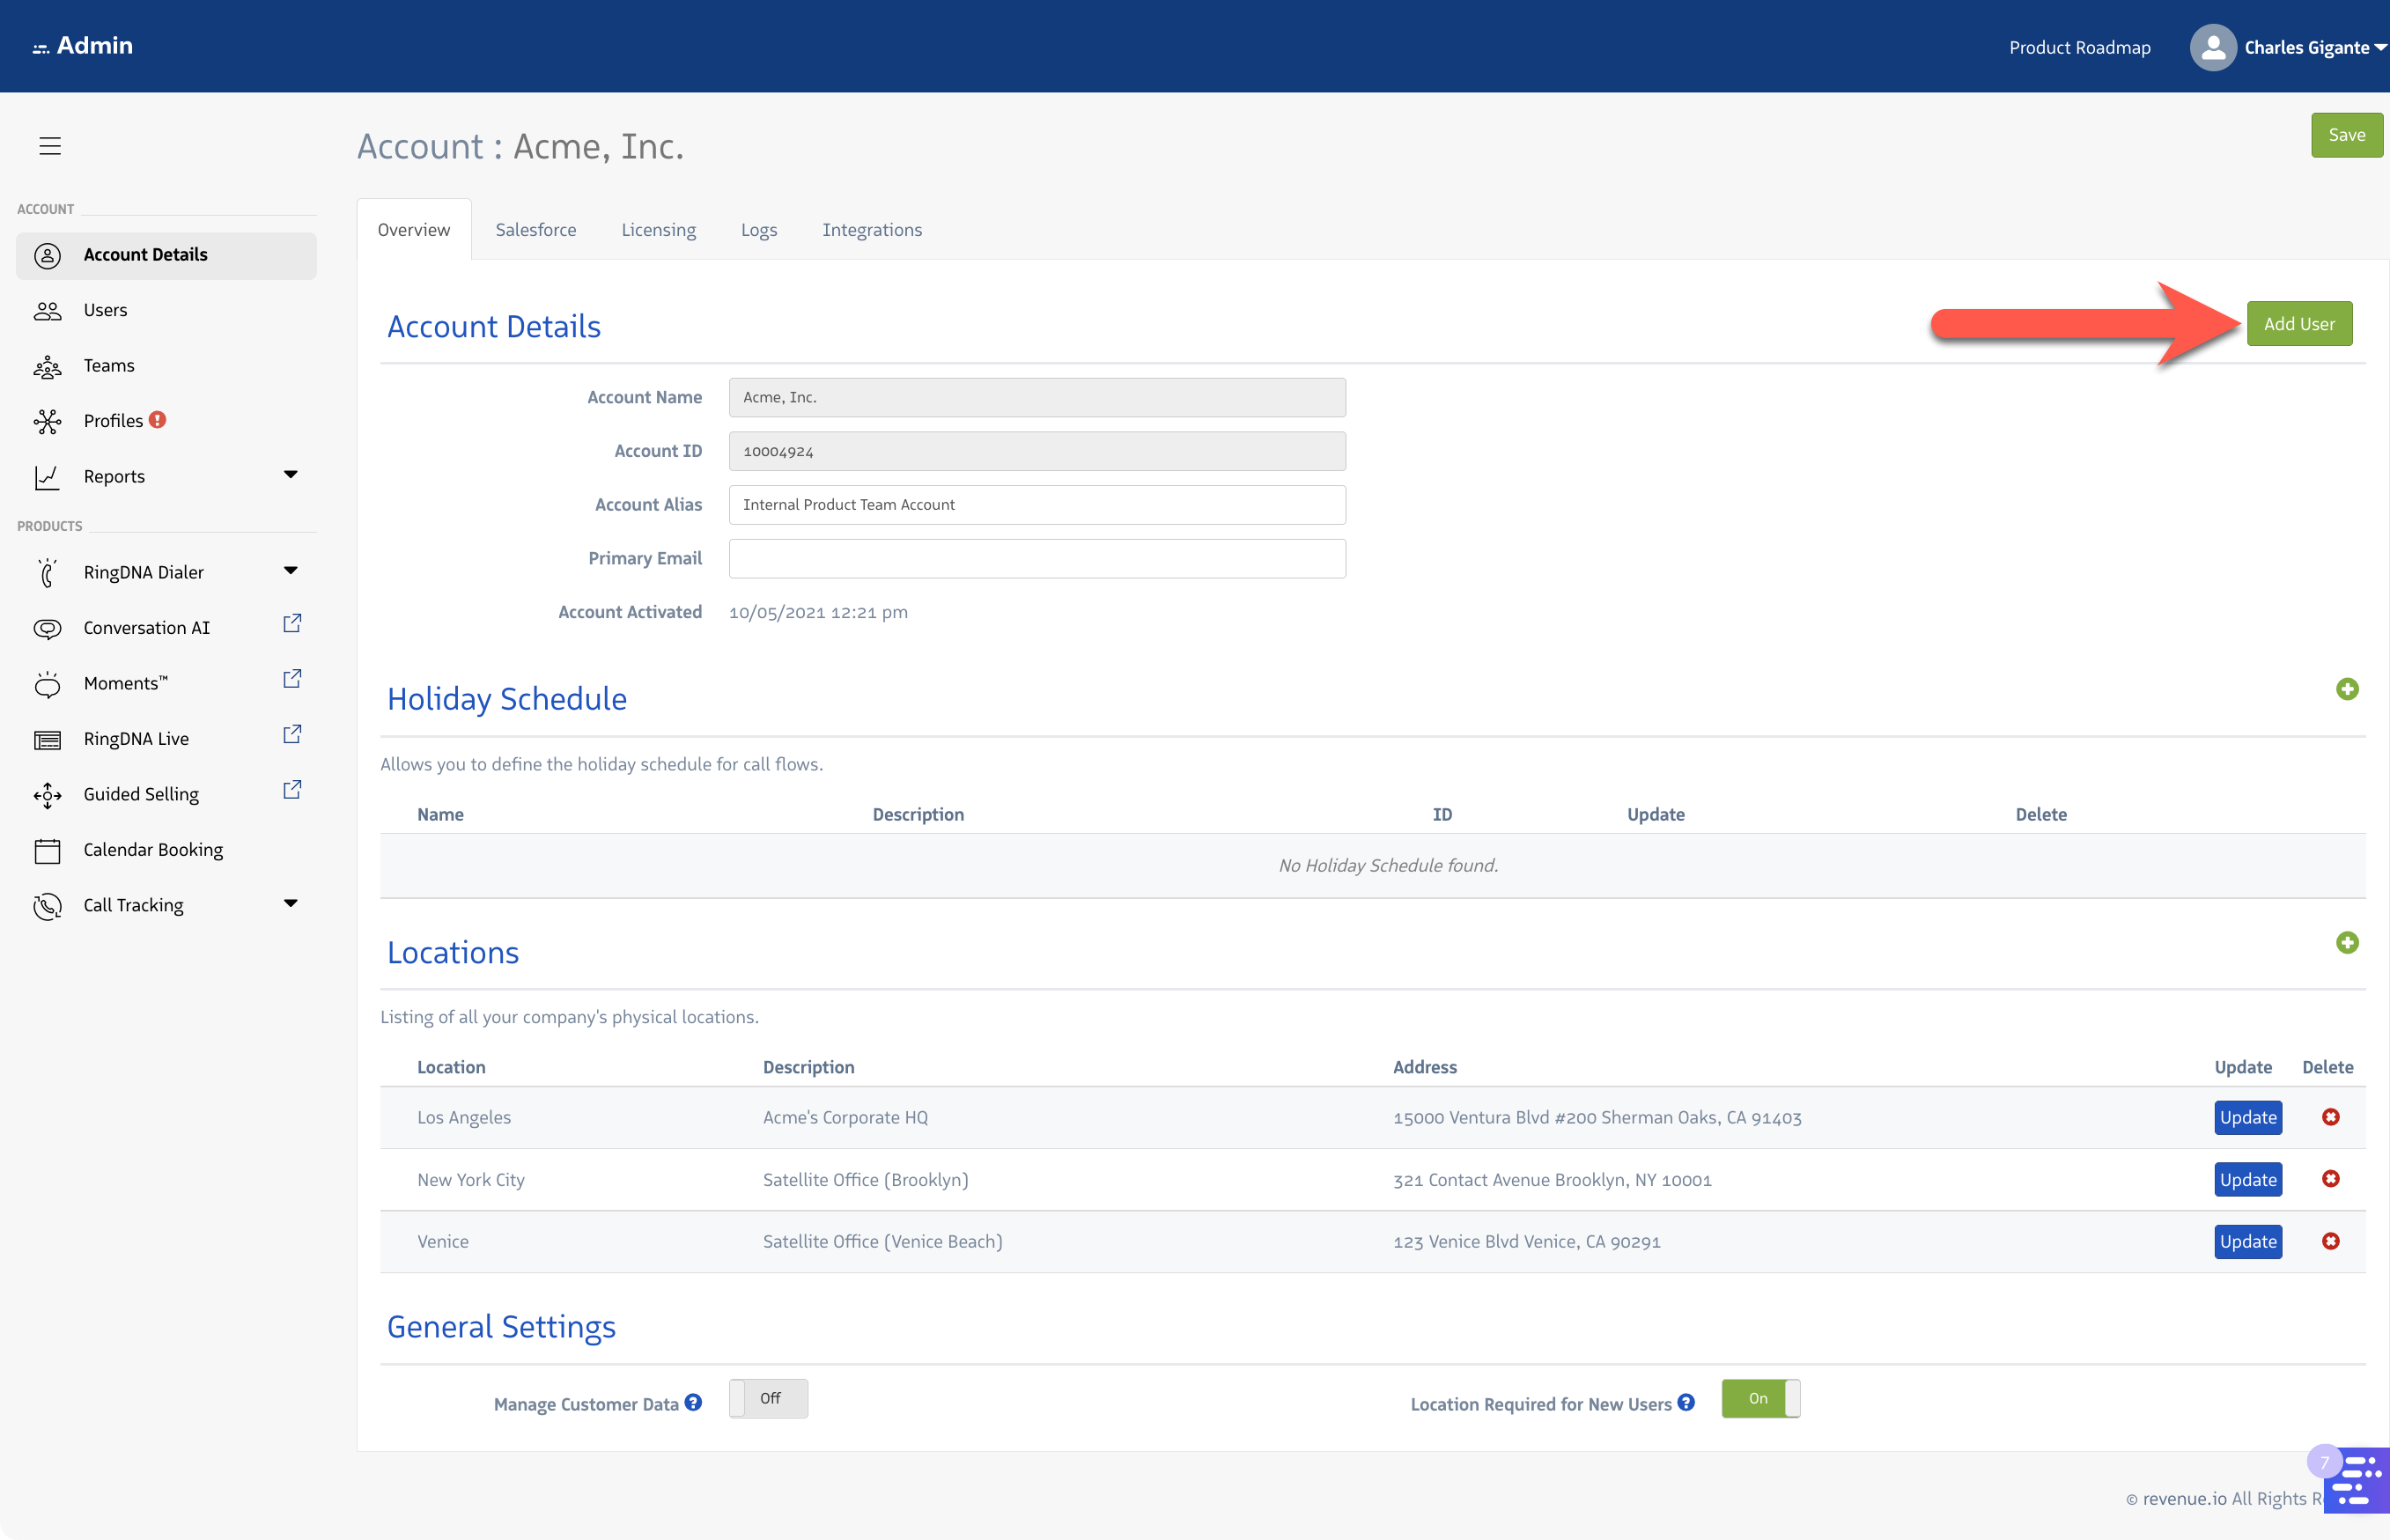Open the RingDNA Live sidebar icon

tap(47, 740)
